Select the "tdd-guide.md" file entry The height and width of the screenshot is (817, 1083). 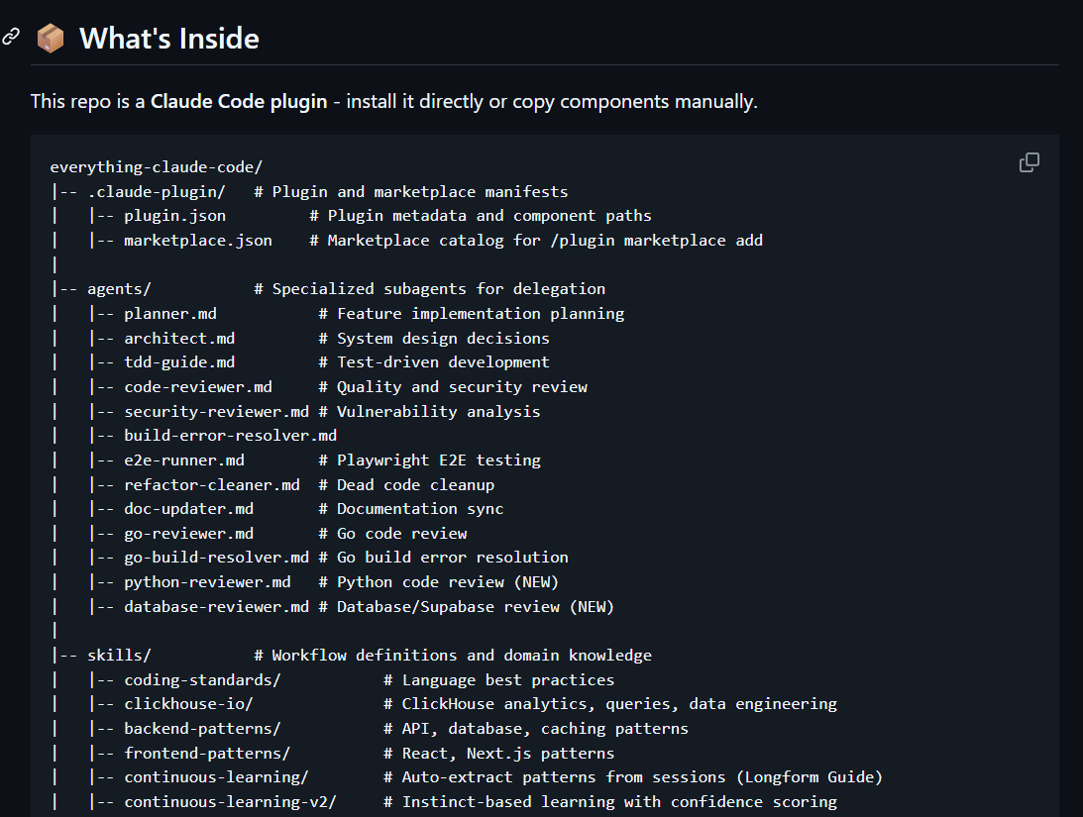click(179, 362)
